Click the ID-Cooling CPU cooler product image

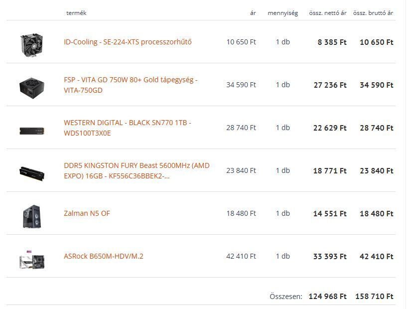32,43
